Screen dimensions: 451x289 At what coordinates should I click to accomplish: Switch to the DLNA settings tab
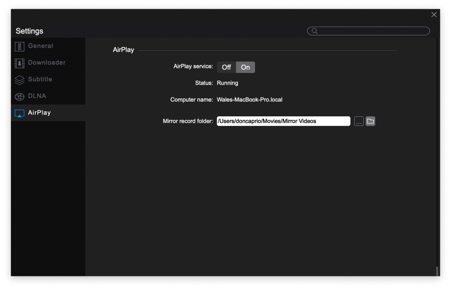[x=48, y=96]
